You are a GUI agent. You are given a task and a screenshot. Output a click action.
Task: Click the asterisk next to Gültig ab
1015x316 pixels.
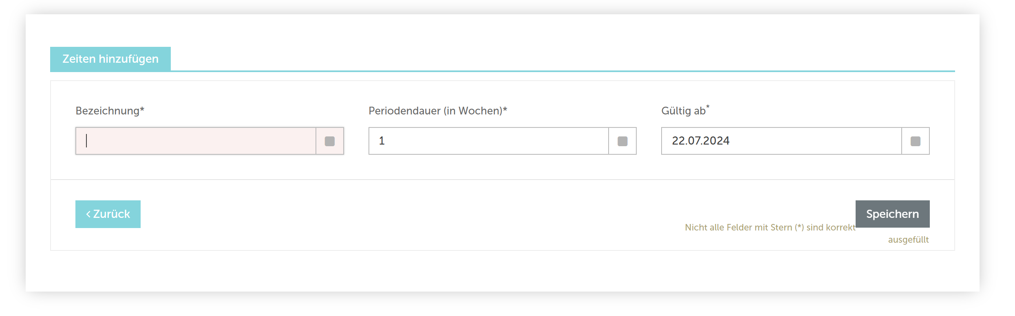pyautogui.click(x=708, y=107)
